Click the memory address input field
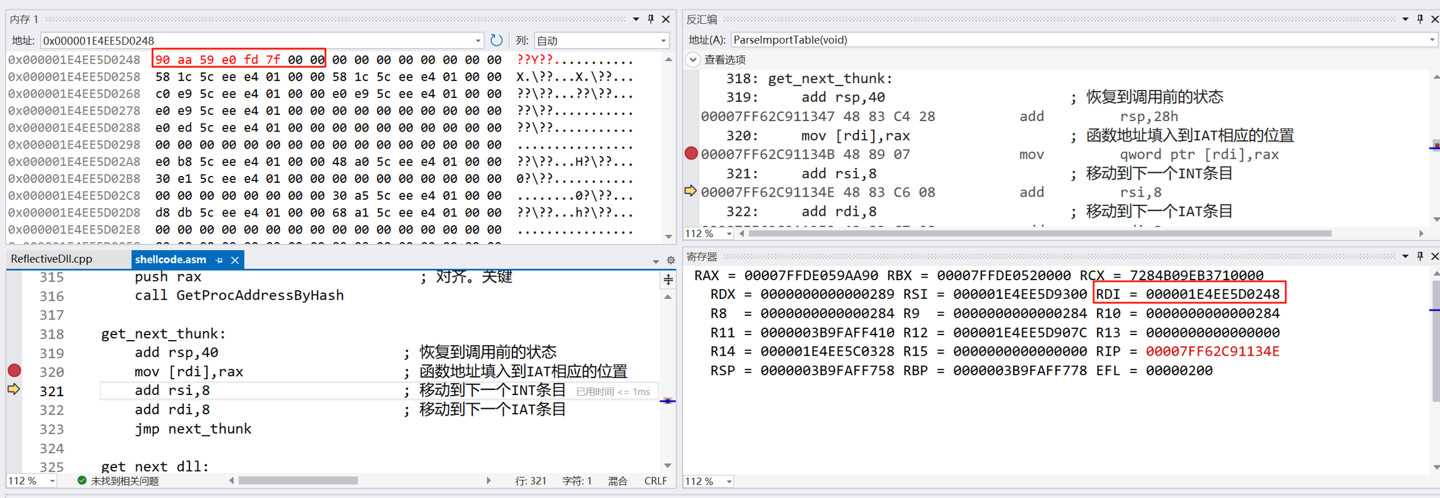 click(256, 41)
